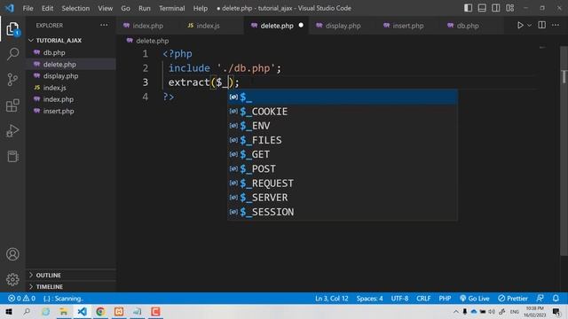
Task: Split the editor to the right
Action: pos(542,26)
